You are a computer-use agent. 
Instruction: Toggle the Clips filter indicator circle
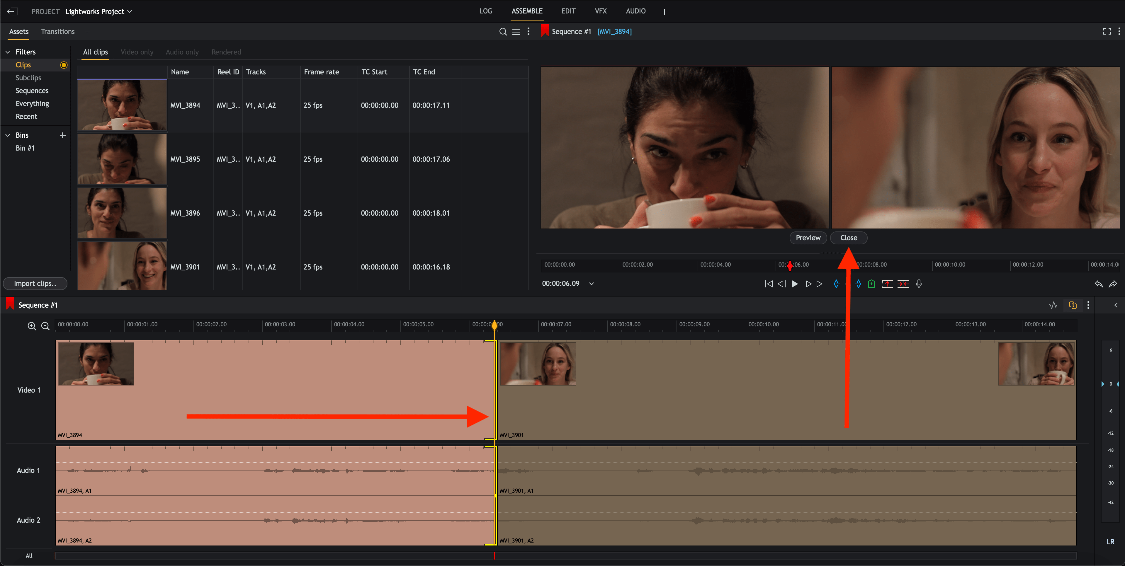64,64
